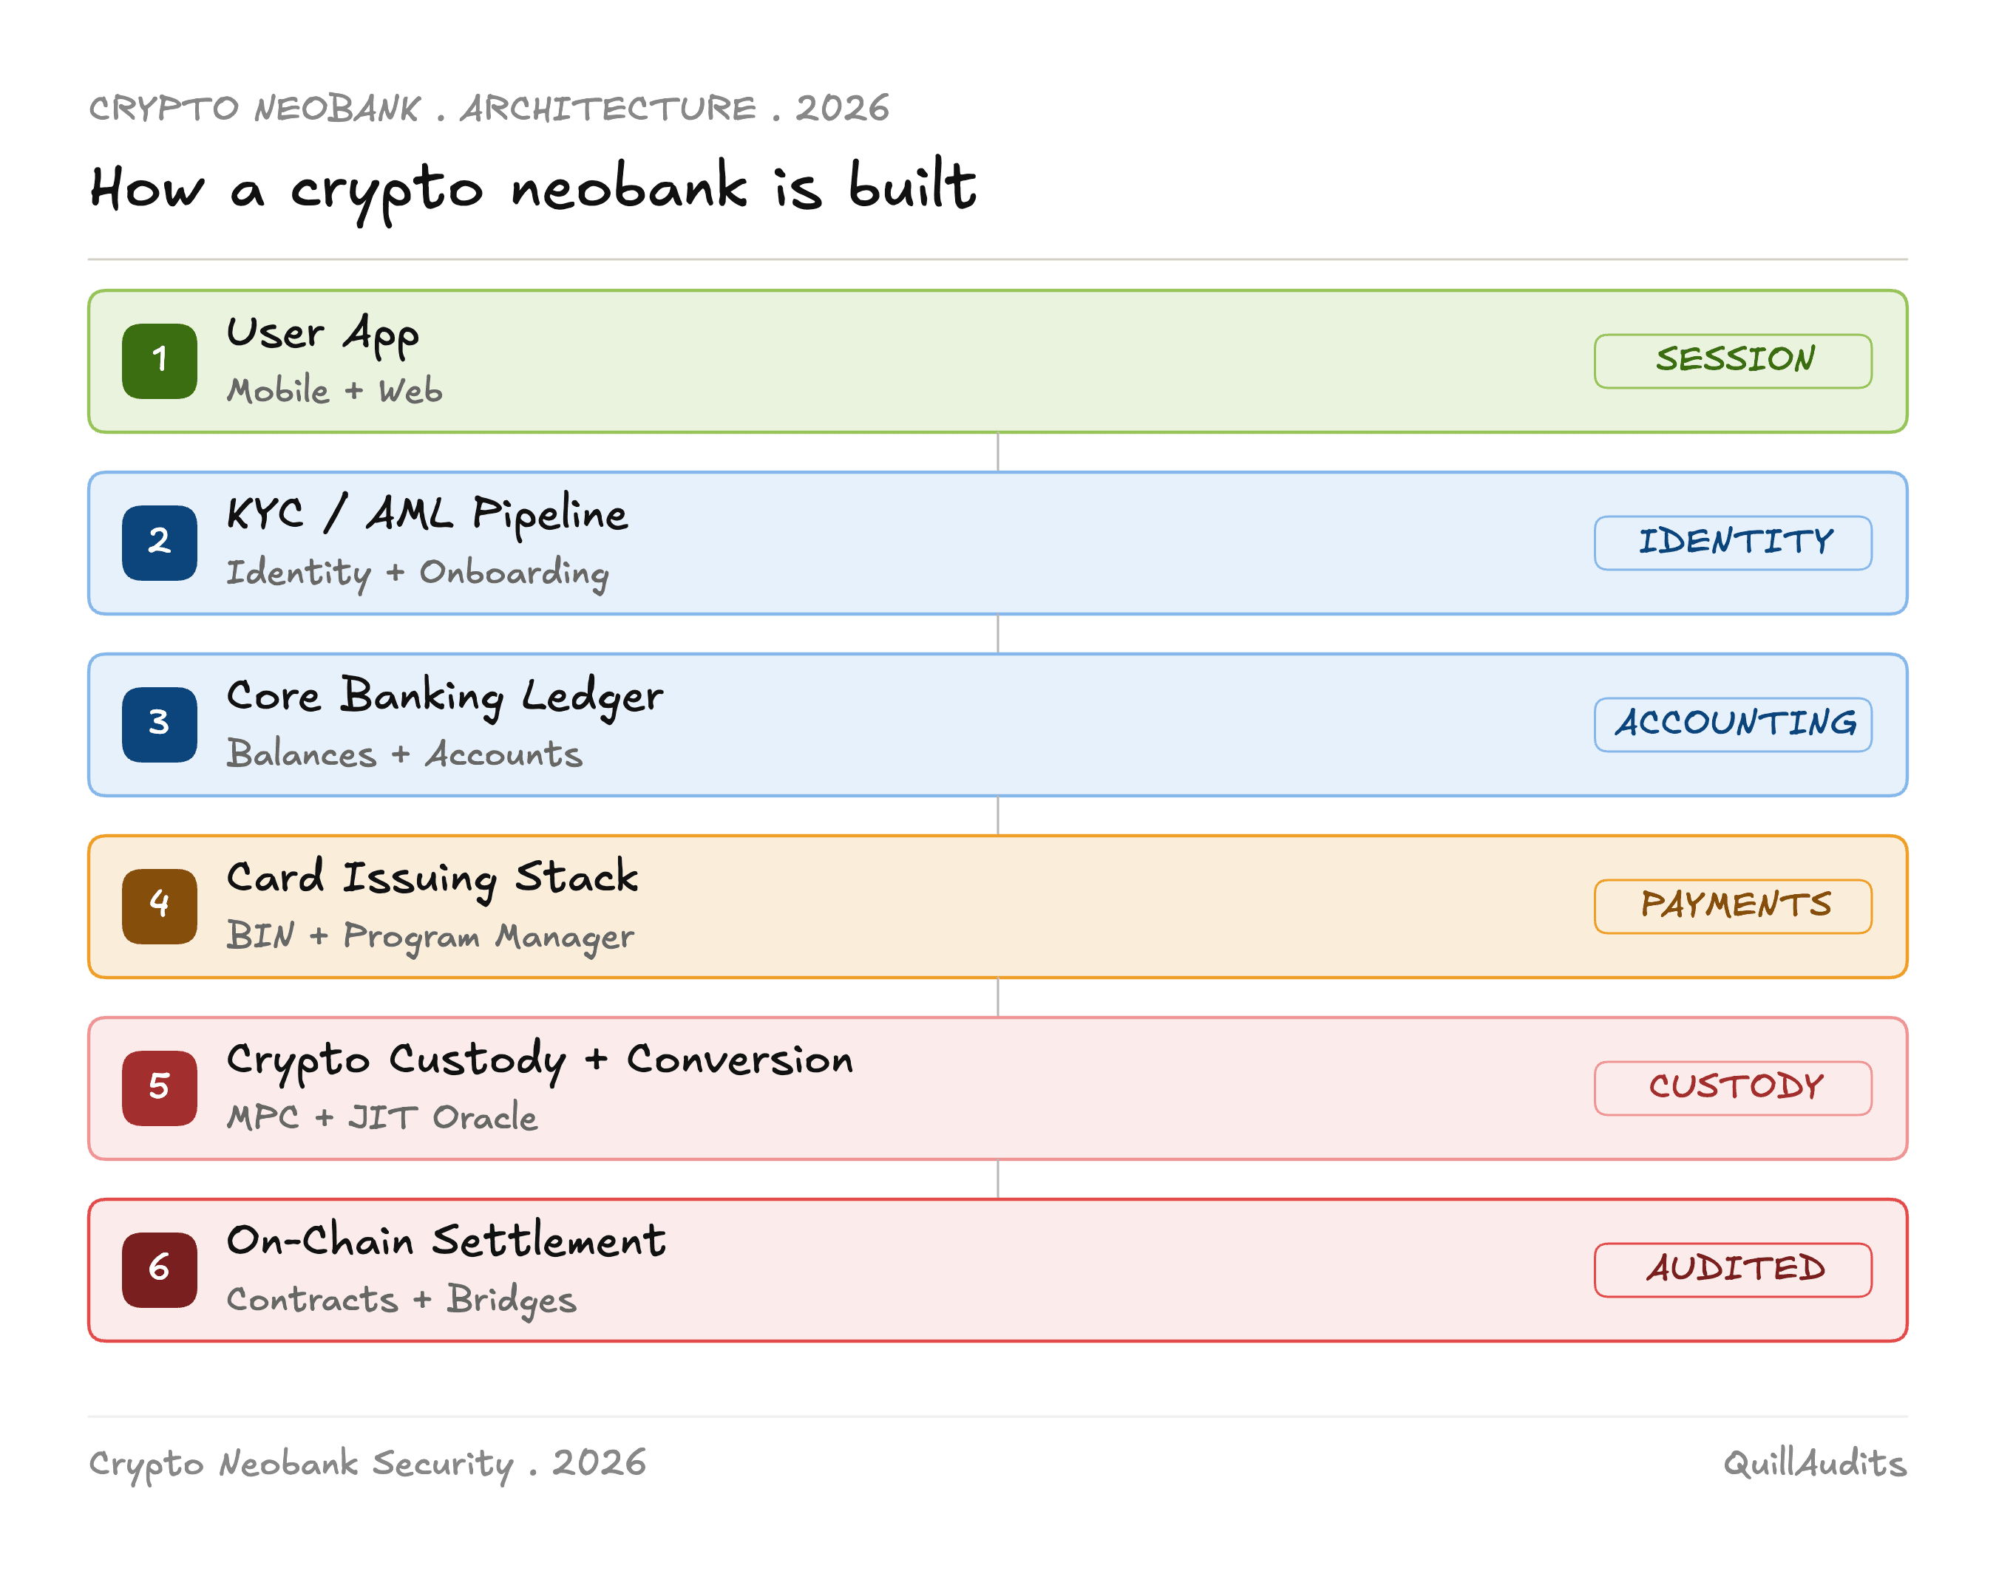Click the main heading about crypto neobank
The height and width of the screenshot is (1585, 1996).
coord(533,190)
